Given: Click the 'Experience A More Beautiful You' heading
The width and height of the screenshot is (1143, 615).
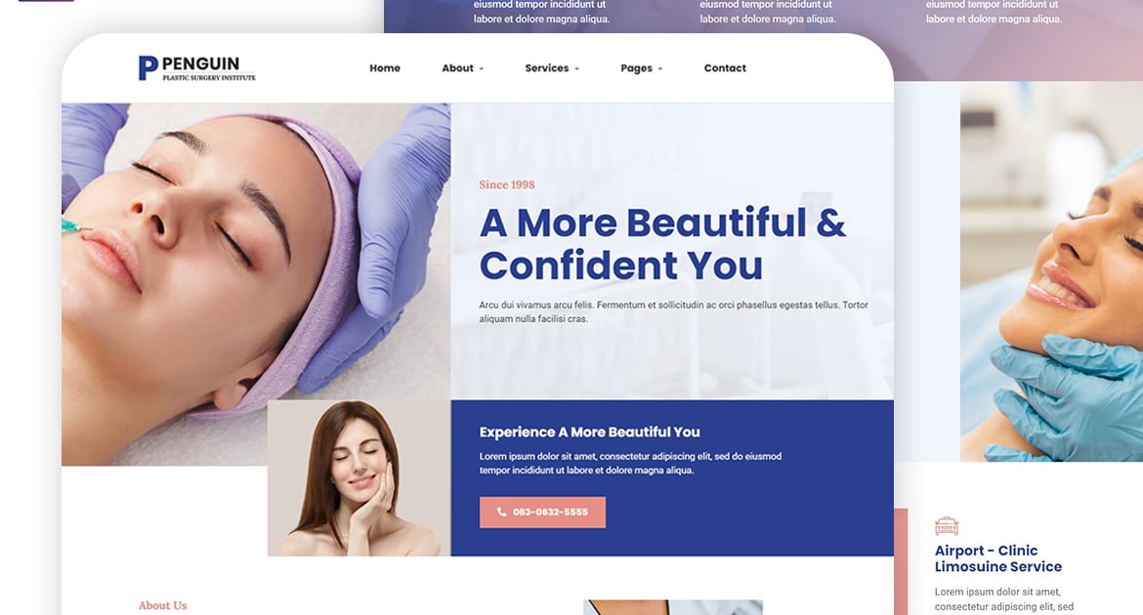Looking at the screenshot, I should tap(589, 432).
